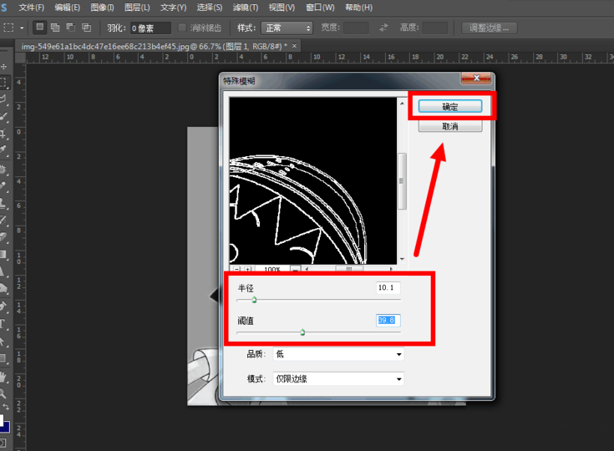Select the Type tool in toolbox

tap(3, 324)
